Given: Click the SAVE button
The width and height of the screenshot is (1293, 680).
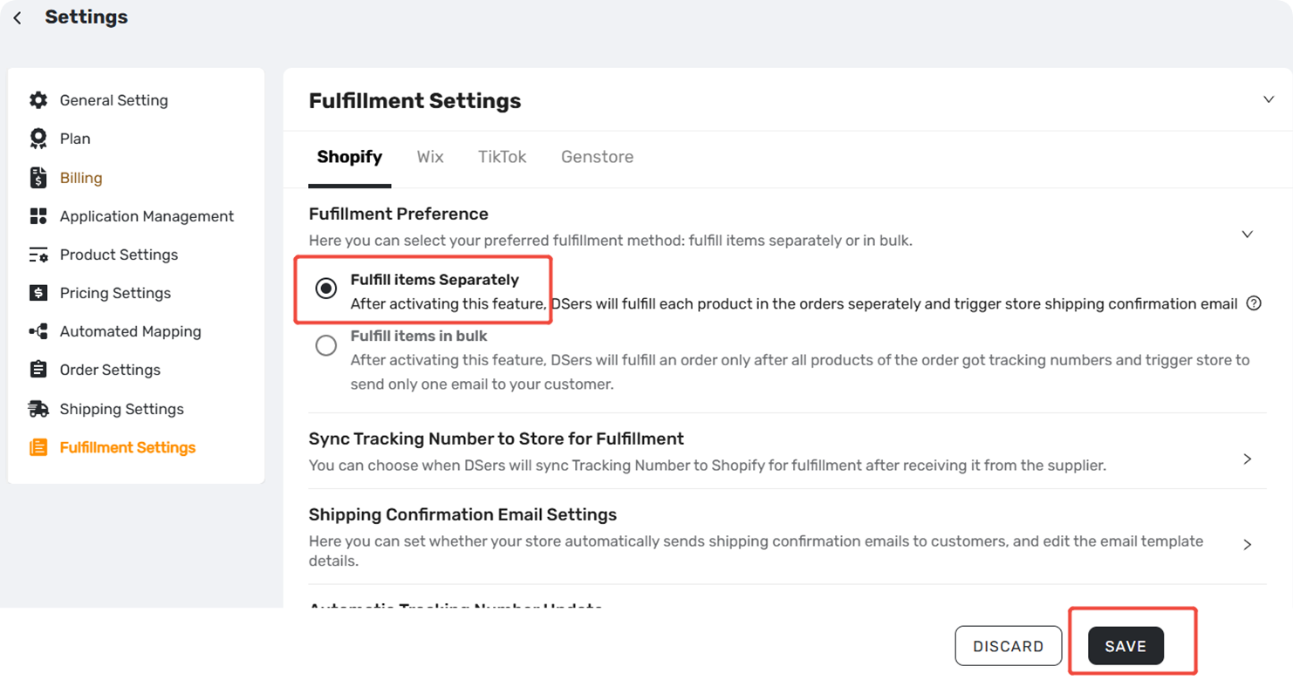Looking at the screenshot, I should coord(1125,646).
